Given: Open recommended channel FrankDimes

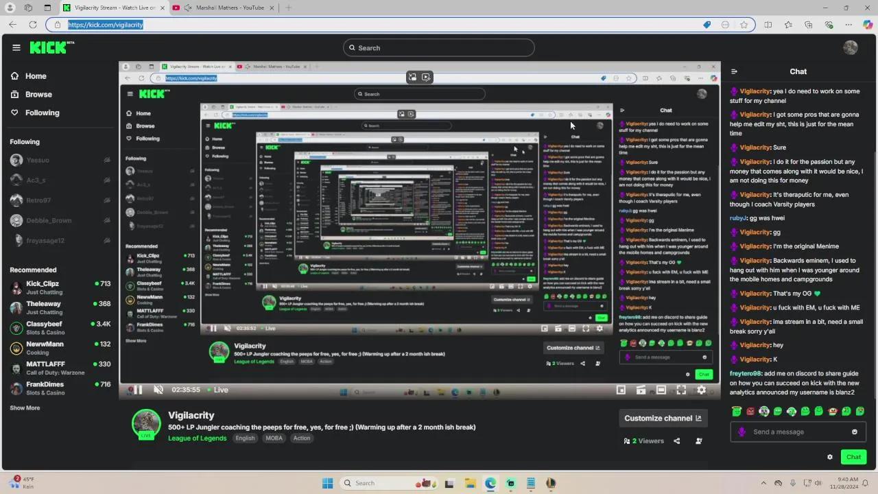Looking at the screenshot, I should click(x=60, y=388).
